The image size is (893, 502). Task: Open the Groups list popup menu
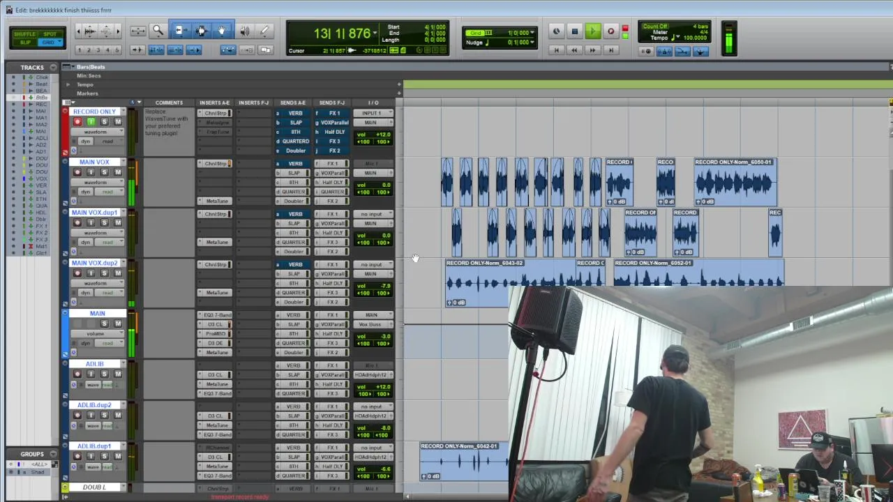pos(53,454)
